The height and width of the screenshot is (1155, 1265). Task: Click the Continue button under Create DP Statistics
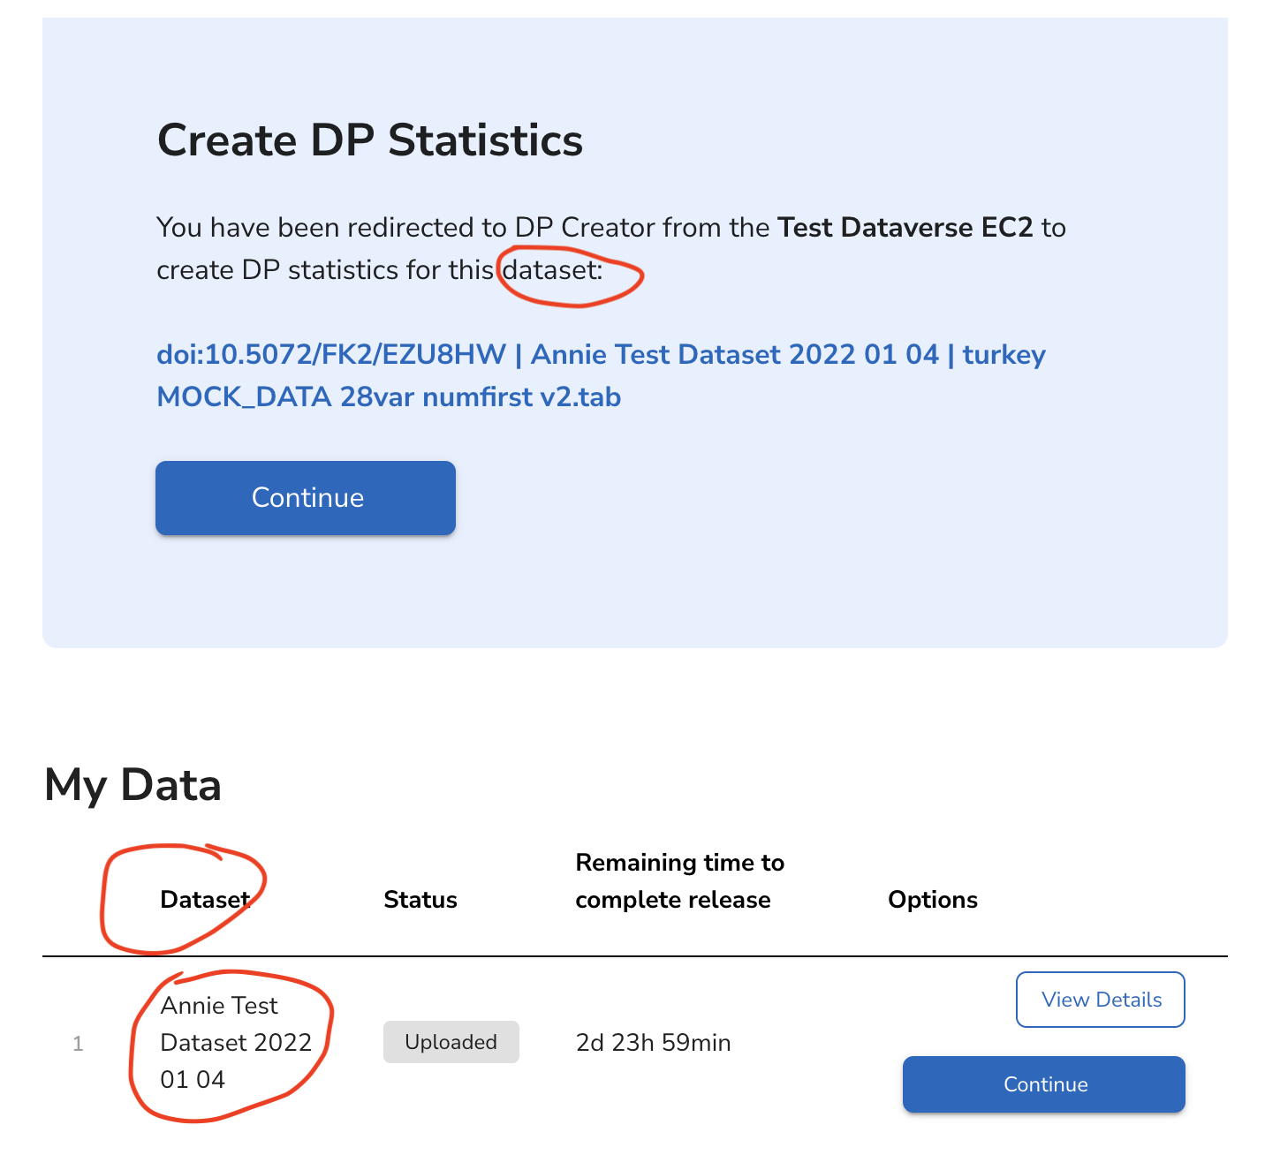[x=305, y=497]
